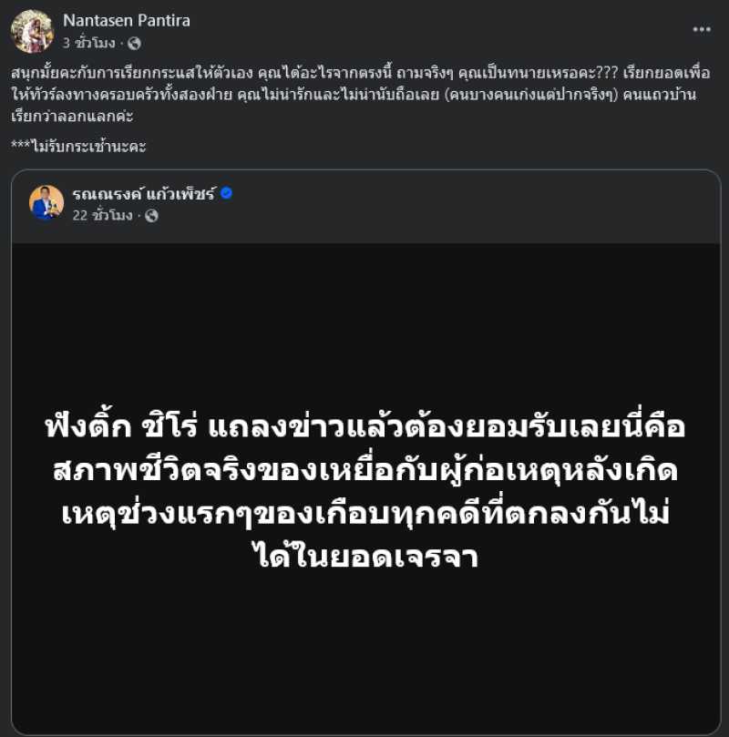Click the headline line starting "เหตุช่วงแรกๆ"
The width and height of the screenshot is (729, 737).
point(364,513)
